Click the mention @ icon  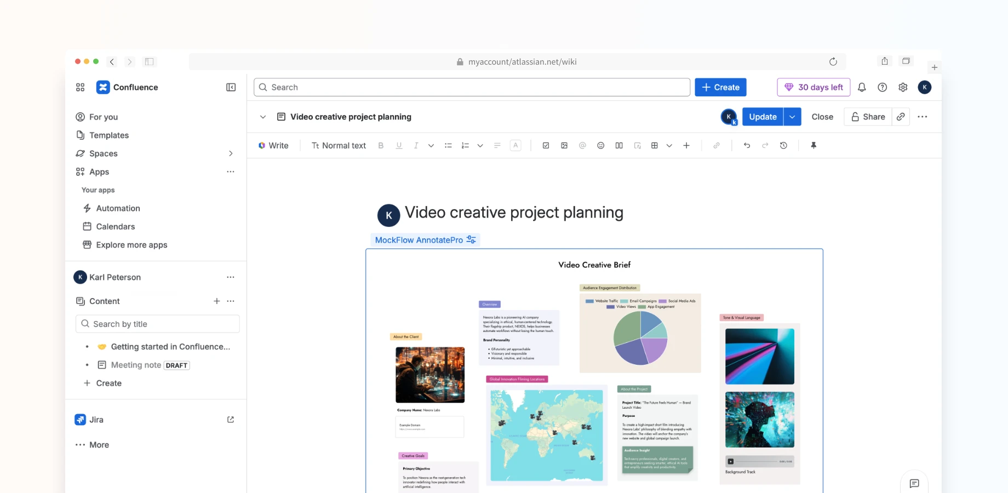[582, 146]
